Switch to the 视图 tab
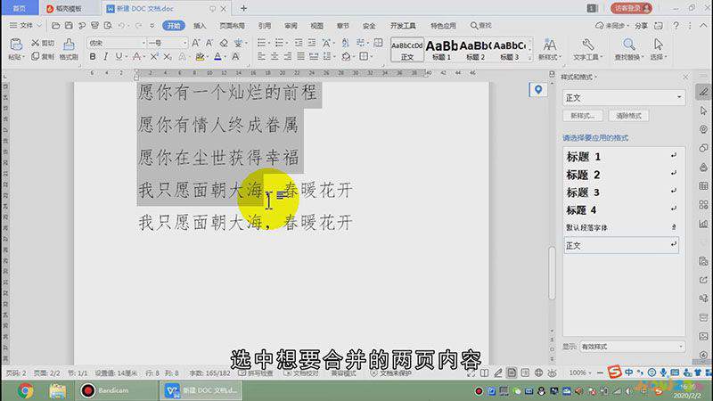Screen dimensions: 713x401 (317, 26)
